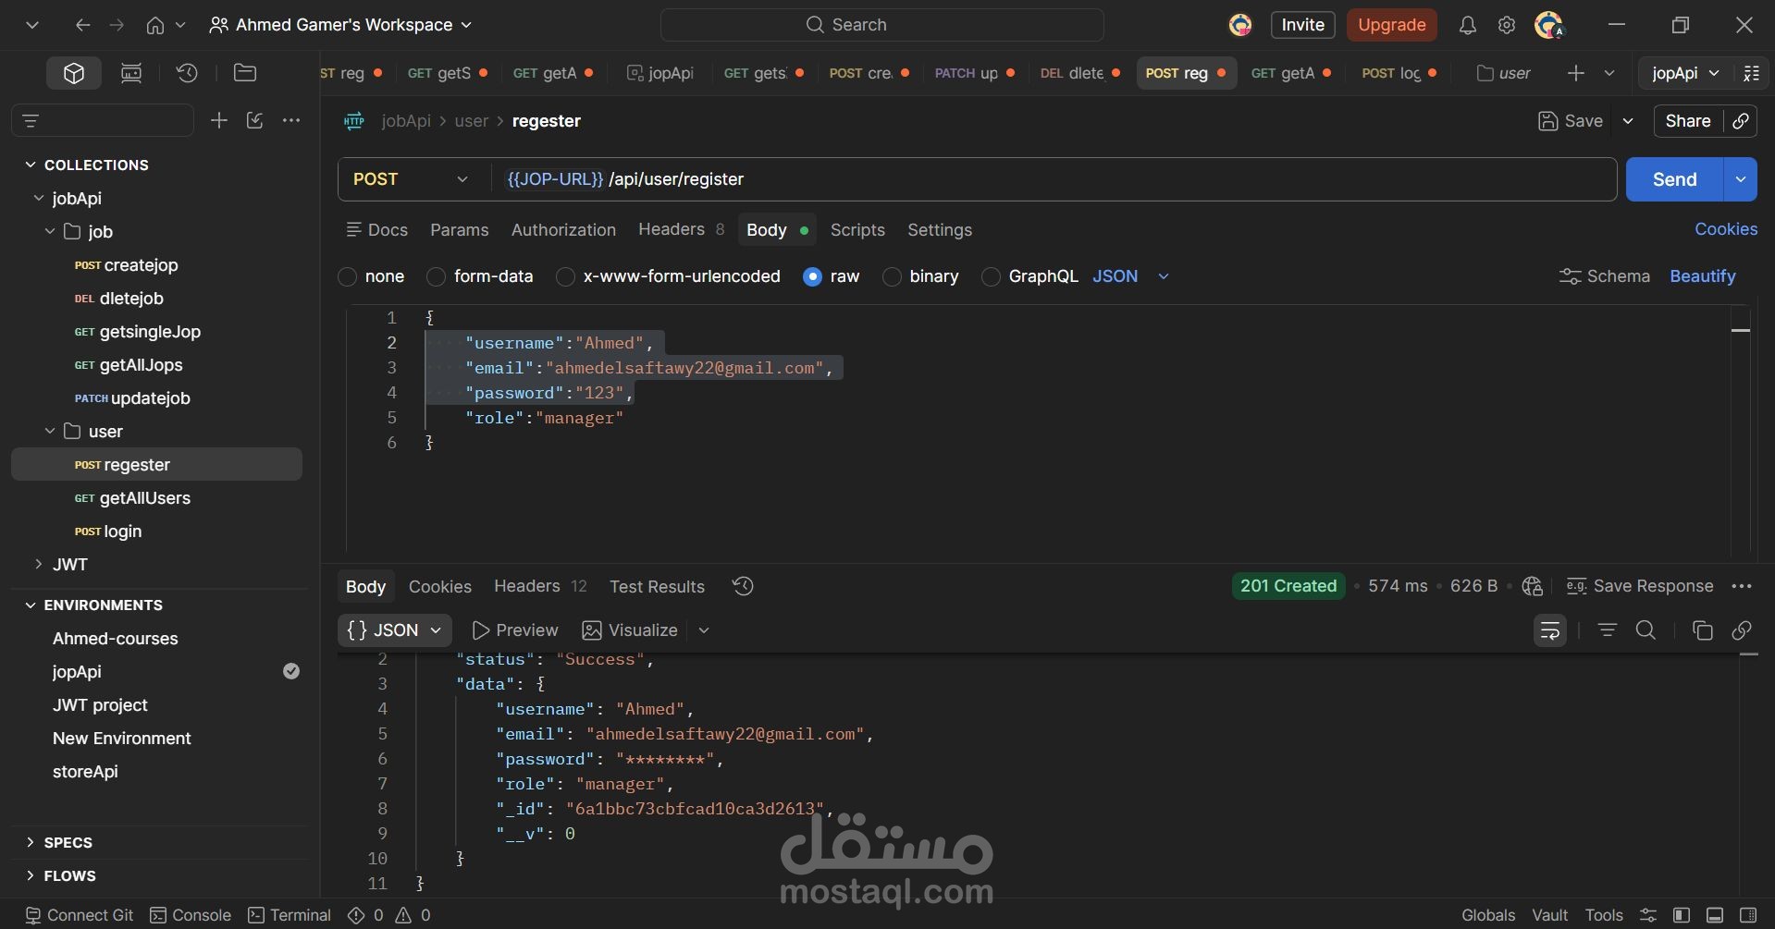Click the plus icon to create collection
1775x929 pixels.
click(x=218, y=120)
